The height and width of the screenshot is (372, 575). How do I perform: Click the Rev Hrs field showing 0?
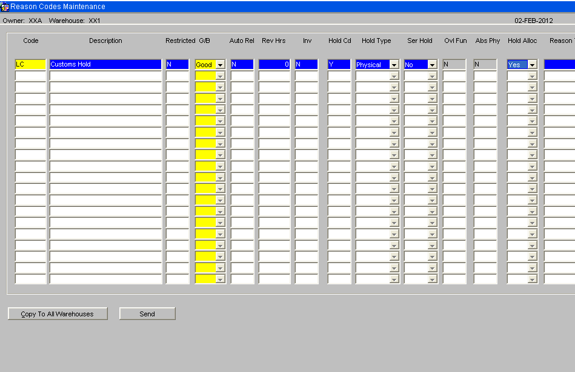(274, 65)
